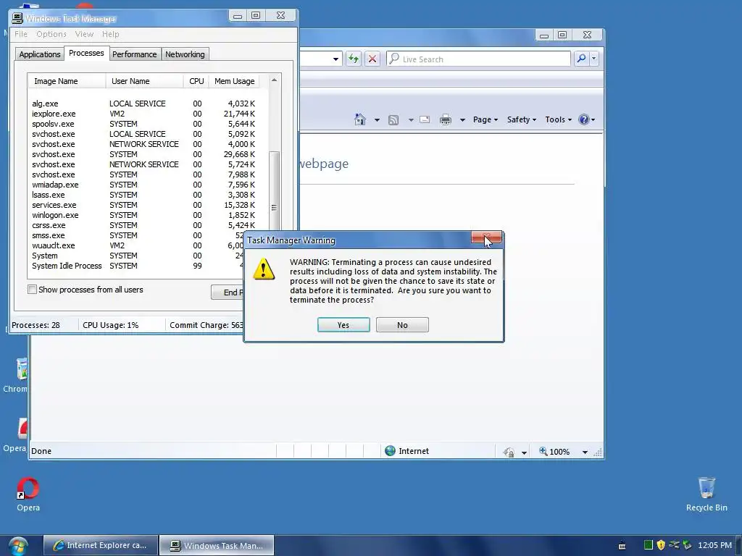Select the services.exe process row

[143, 205]
